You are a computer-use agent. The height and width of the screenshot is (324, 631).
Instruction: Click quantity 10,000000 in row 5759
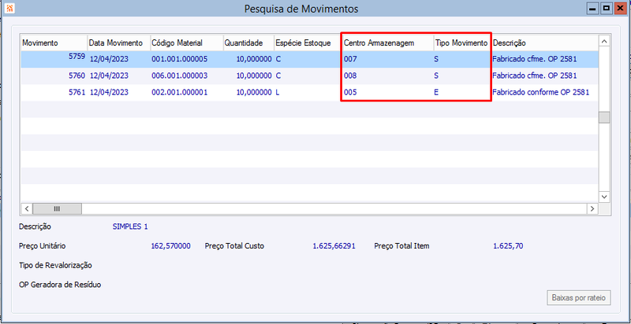point(254,59)
